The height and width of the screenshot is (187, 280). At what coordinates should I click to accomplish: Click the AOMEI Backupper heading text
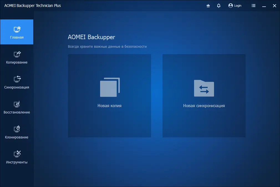coord(92,37)
